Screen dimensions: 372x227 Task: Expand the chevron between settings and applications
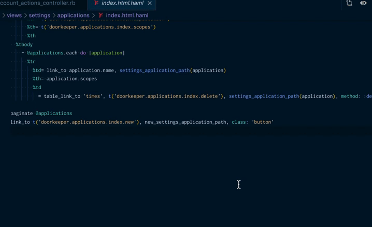[54, 16]
